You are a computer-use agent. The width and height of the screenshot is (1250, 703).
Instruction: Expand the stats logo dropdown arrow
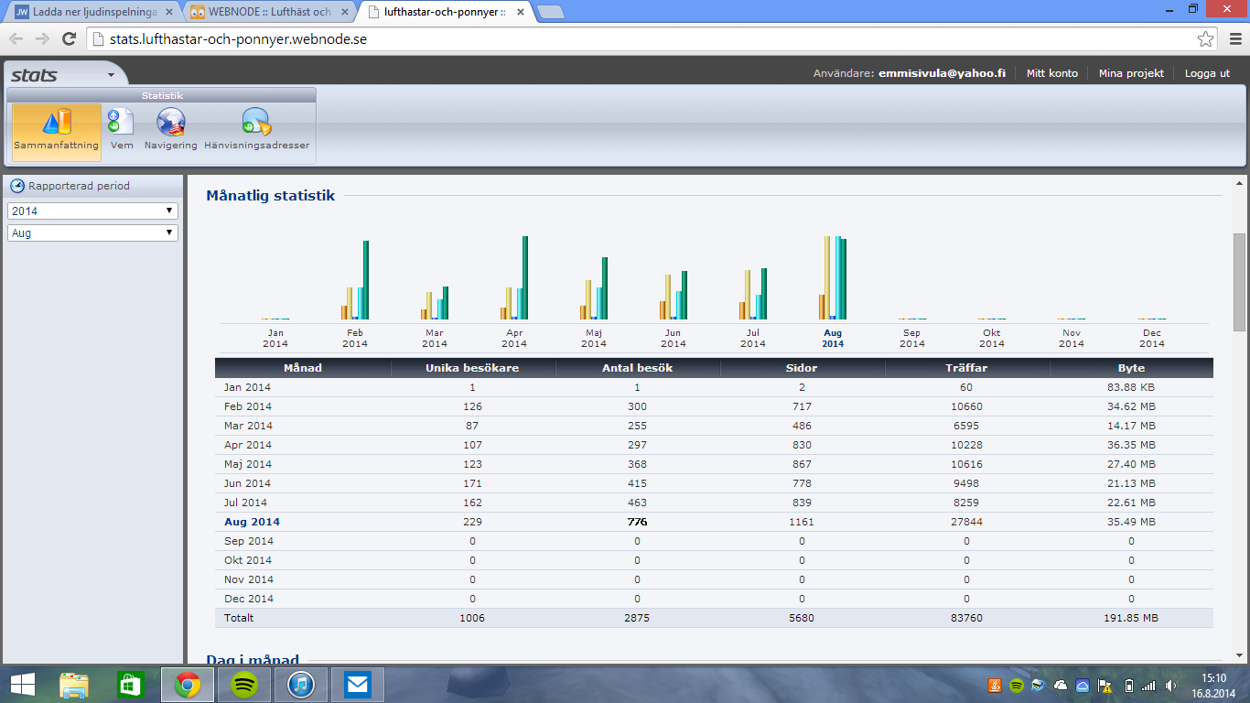pos(111,75)
